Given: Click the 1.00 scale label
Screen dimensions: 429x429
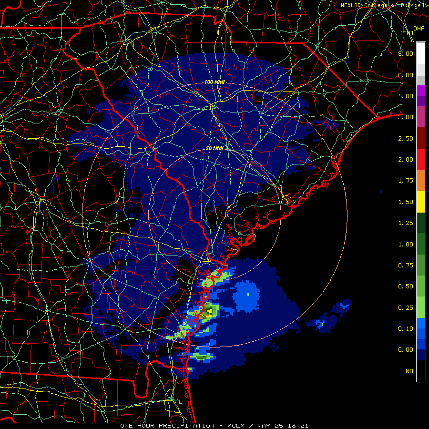Looking at the screenshot, I should click(406, 245).
